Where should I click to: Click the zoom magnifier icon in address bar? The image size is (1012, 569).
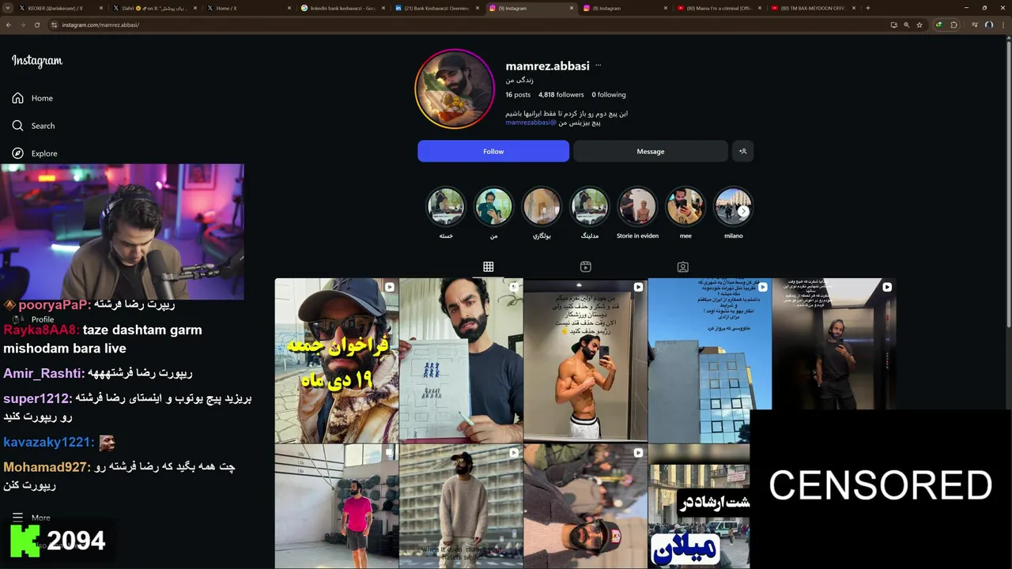pos(907,24)
